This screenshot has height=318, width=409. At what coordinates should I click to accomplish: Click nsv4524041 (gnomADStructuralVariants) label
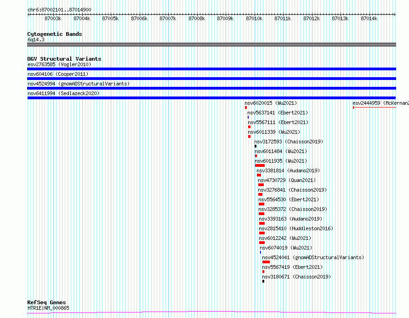(x=313, y=257)
